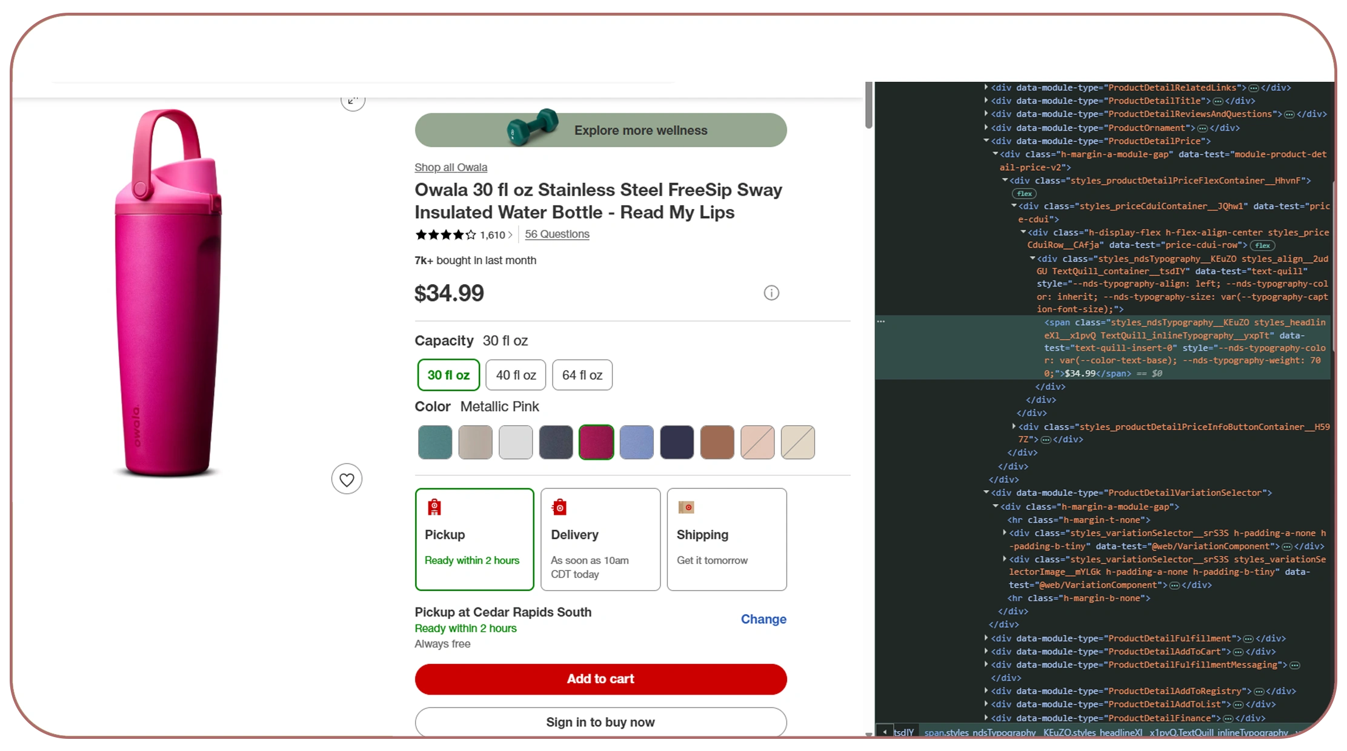
Task: Select the $34.99 span in DevTools
Action: (1103, 348)
